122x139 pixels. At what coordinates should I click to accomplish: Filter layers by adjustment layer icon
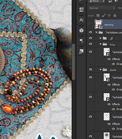click(x=116, y=1)
